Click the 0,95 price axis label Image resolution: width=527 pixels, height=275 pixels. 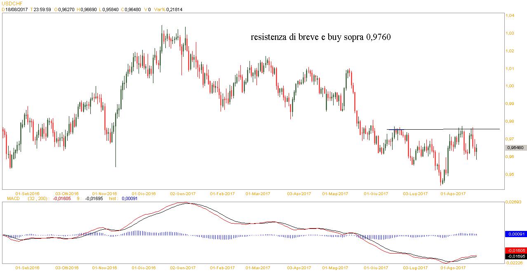(x=510, y=175)
